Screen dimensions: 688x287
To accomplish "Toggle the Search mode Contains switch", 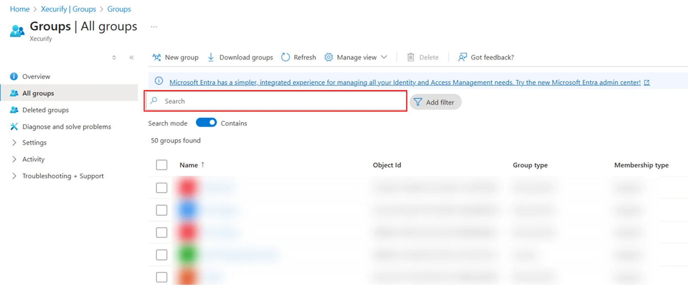I will [206, 123].
